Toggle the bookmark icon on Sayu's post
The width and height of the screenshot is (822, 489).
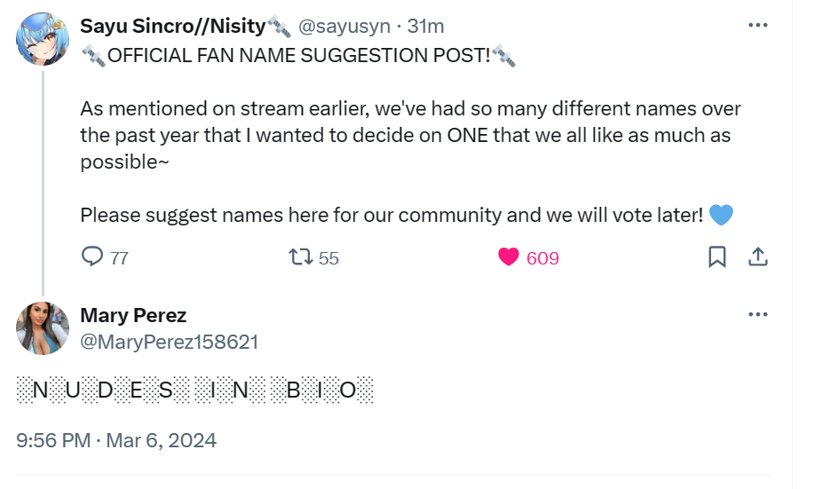point(717,257)
